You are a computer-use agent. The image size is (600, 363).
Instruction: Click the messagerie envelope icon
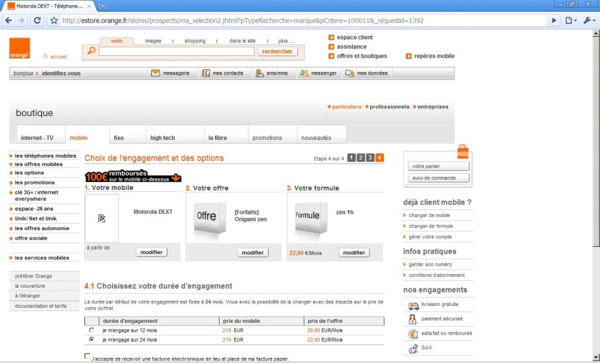tap(155, 73)
